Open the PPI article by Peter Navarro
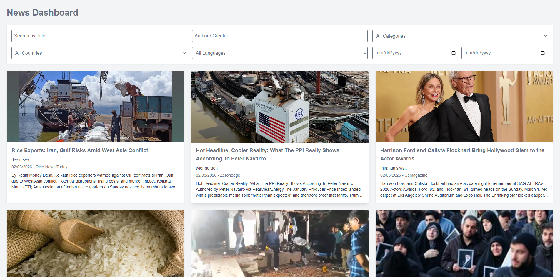560x277 pixels. point(267,154)
